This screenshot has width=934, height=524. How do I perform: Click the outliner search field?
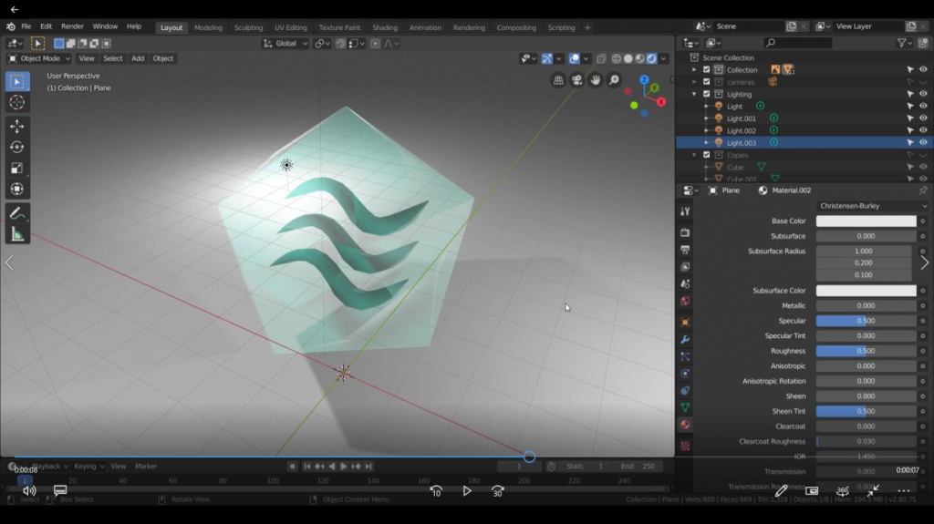pyautogui.click(x=797, y=43)
